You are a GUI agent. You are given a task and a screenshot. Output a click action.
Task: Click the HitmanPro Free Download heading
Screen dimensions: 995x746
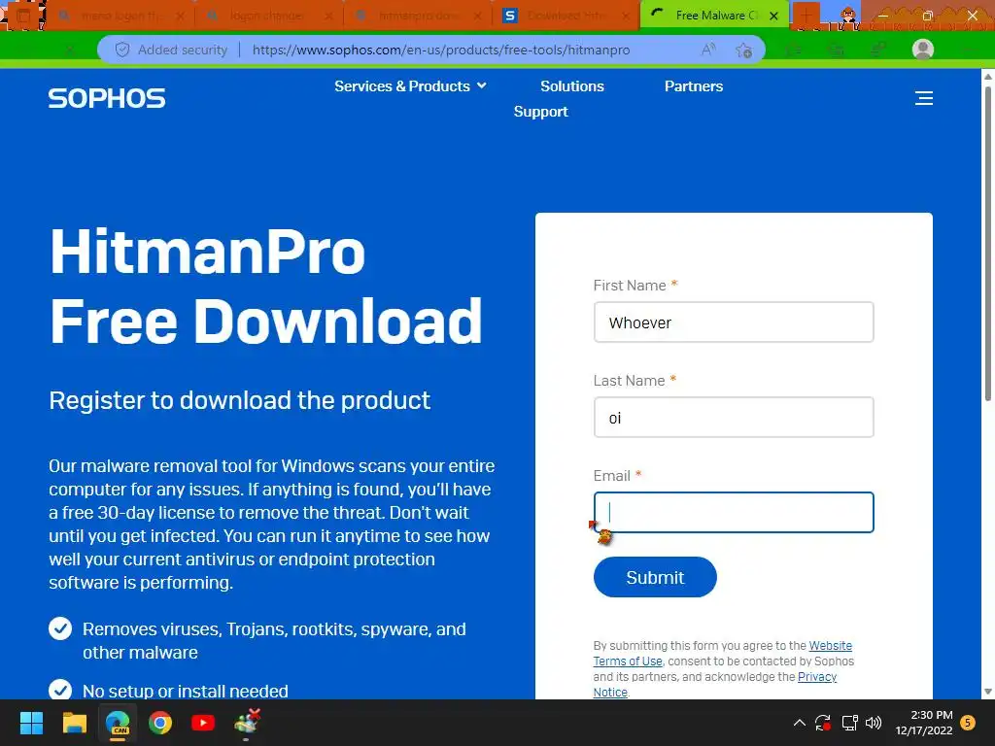(x=266, y=286)
